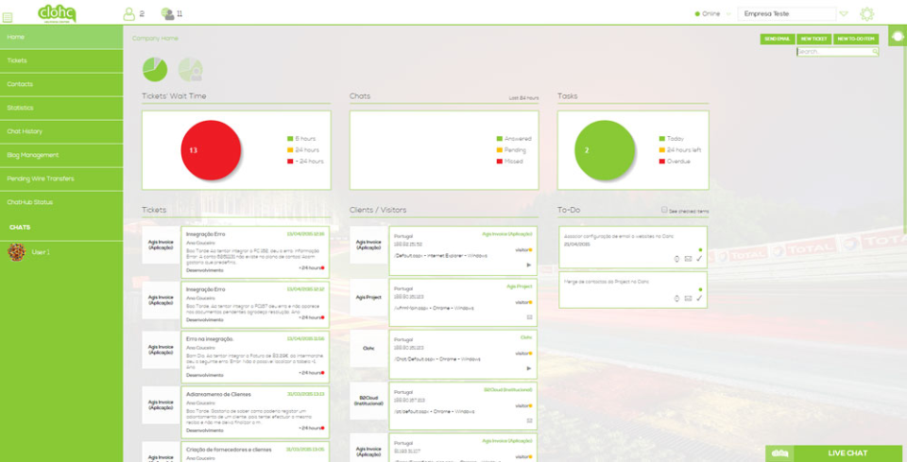Image resolution: width=907 pixels, height=462 pixels.
Task: Open Chat History in the sidebar
Action: coord(61,132)
